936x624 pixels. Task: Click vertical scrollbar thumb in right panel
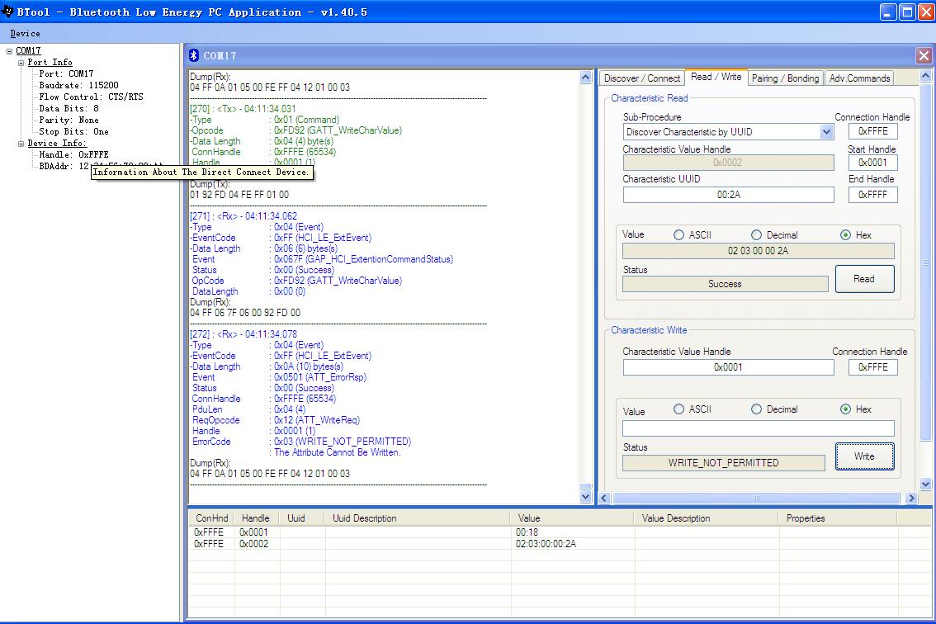(925, 262)
